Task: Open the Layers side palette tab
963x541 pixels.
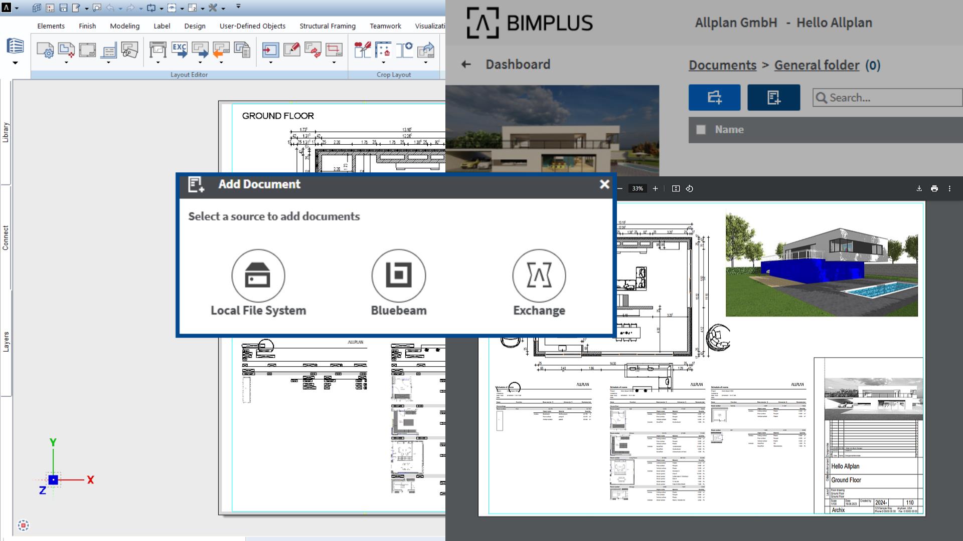Action: pyautogui.click(x=6, y=342)
